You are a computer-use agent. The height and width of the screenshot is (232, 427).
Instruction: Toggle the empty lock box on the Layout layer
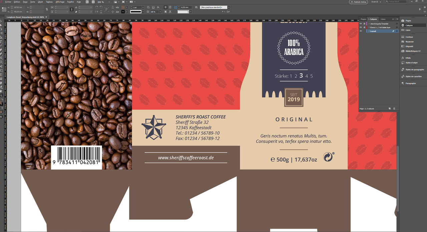(x=364, y=31)
